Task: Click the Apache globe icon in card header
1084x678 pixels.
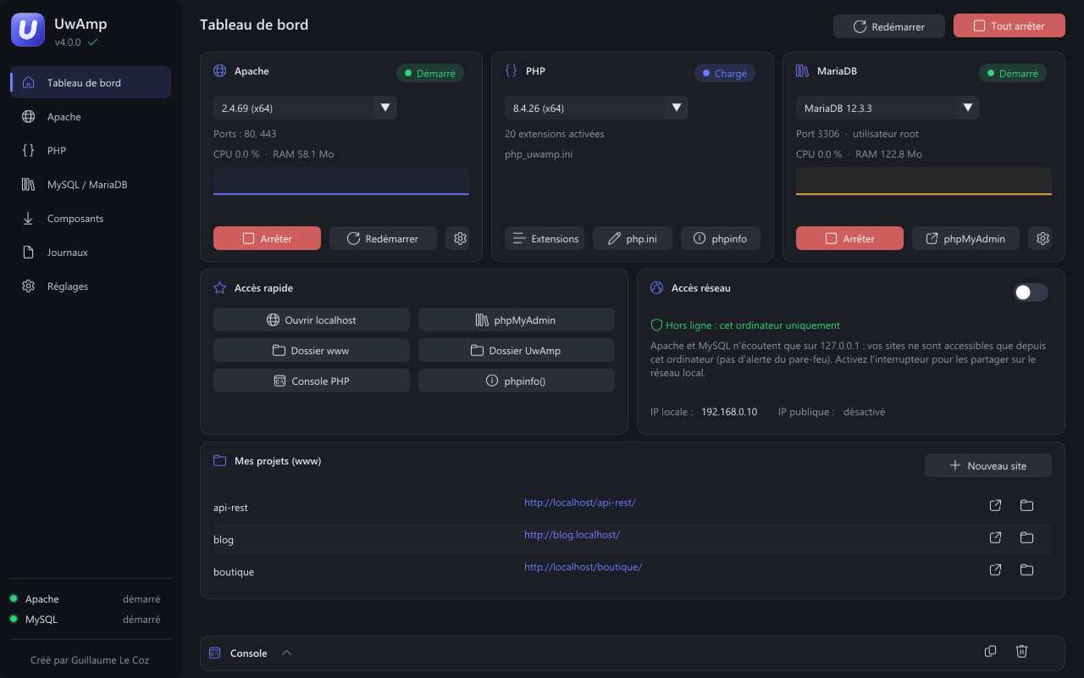Action: [x=220, y=71]
